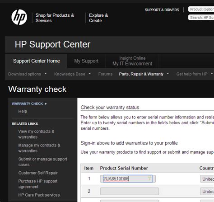Click the Product Serial Number column header
214x202 pixels.
(x=124, y=168)
